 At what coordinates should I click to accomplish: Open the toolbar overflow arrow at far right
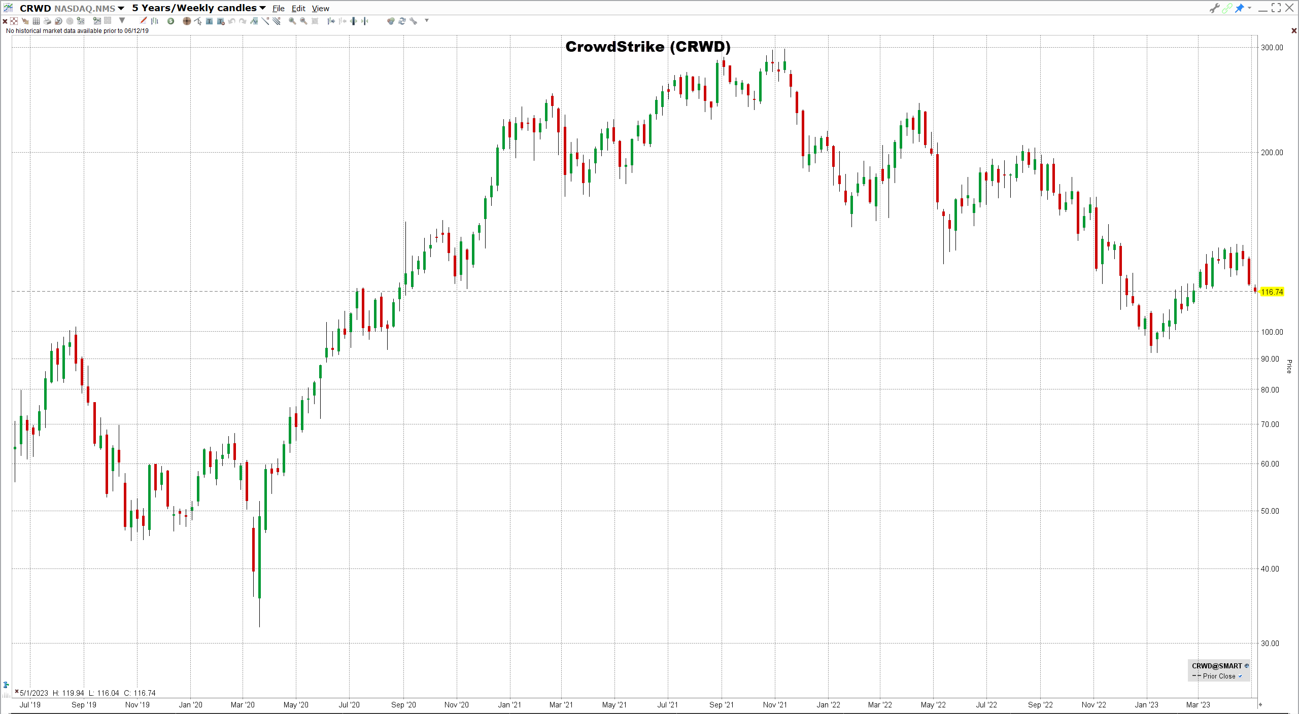tap(427, 21)
